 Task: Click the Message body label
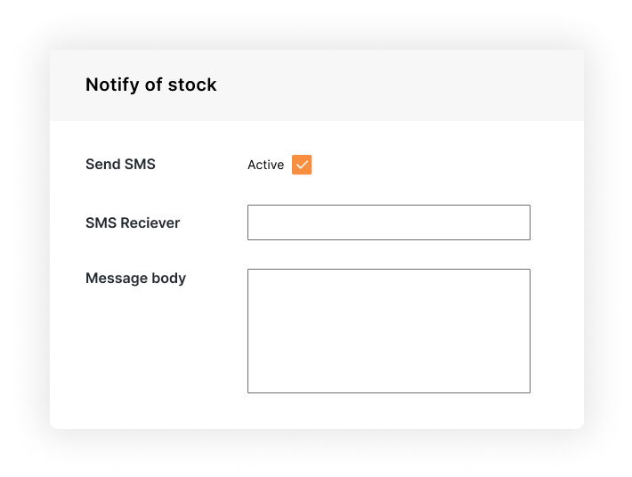click(135, 279)
